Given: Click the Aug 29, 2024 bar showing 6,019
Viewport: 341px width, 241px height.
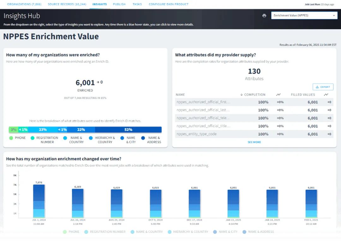Looking at the screenshot, I should click(x=117, y=204).
